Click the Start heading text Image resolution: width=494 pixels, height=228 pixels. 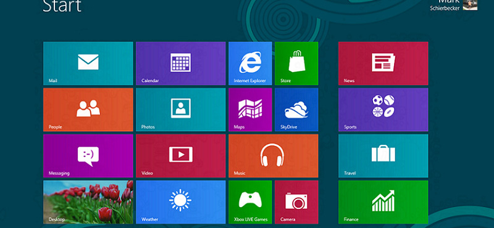coord(62,6)
